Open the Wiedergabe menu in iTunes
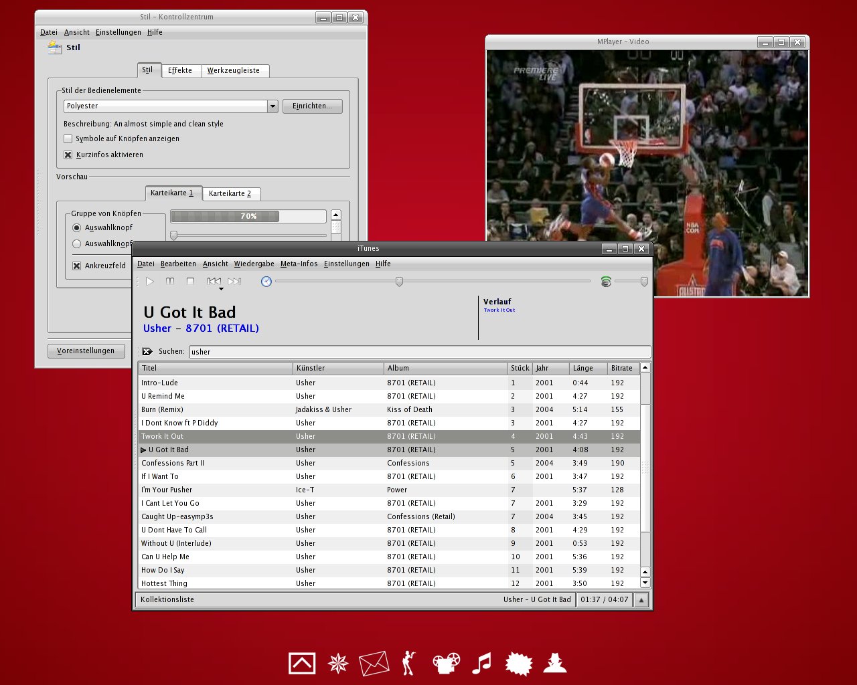857x685 pixels. click(x=254, y=264)
